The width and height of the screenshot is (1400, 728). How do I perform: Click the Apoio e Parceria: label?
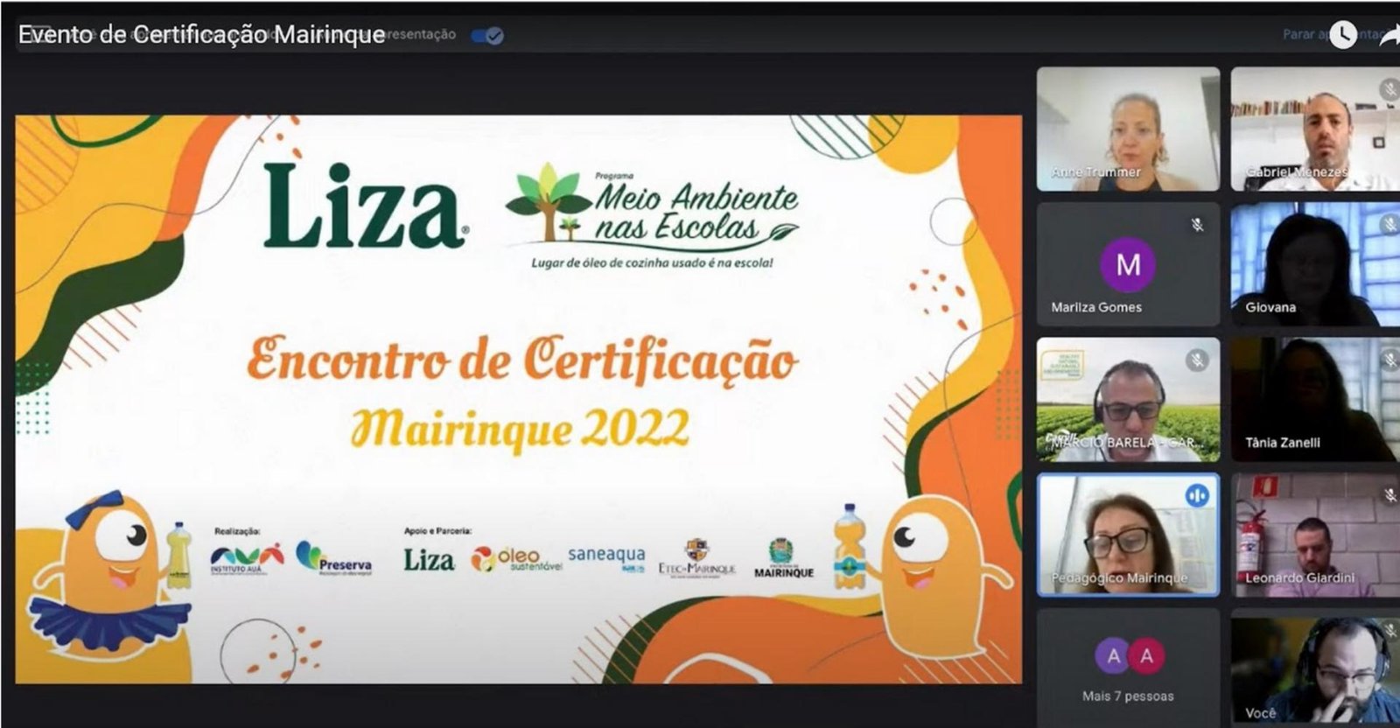point(437,531)
